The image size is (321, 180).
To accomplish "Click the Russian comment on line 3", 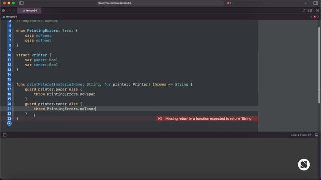I will pos(37,21).
